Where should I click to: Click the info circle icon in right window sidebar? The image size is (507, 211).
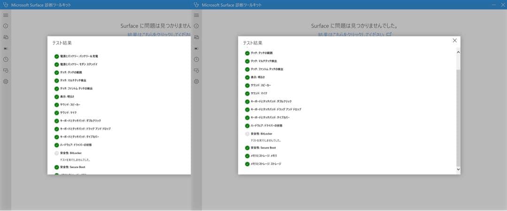[196, 26]
